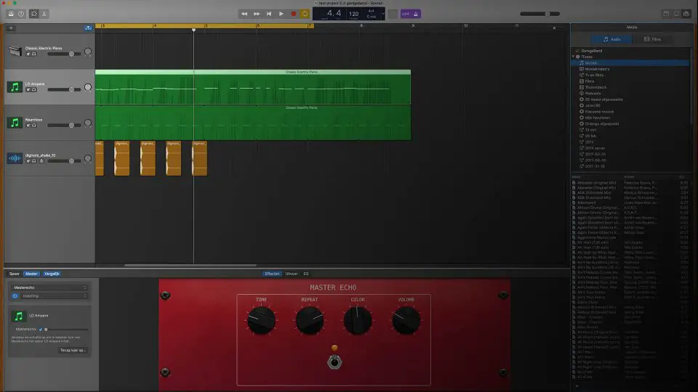Click the TIME knob on Master Echo
The image size is (698, 392).
[x=261, y=320]
